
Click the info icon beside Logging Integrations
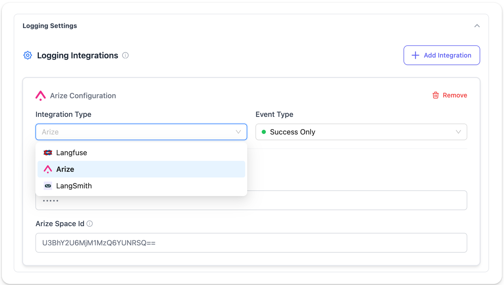click(125, 55)
